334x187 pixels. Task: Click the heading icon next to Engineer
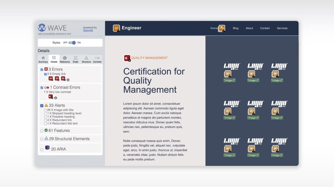(116, 28)
